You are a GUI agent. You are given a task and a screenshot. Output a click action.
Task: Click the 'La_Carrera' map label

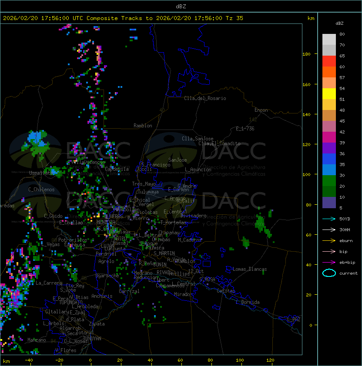click(49, 283)
